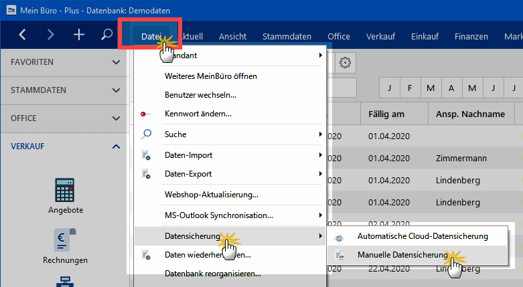Click the manual backup icon

[340, 256]
